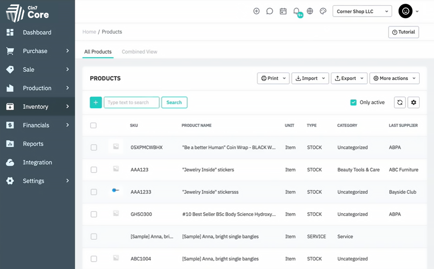Image resolution: width=434 pixels, height=269 pixels.
Task: Check the [Sample] Anna service row checkbox
Action: pyautogui.click(x=94, y=237)
